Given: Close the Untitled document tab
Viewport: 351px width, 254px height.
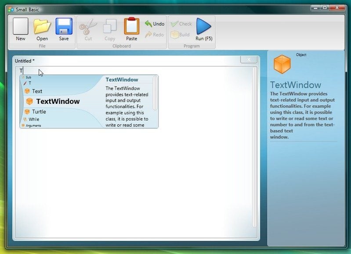Looking at the screenshot, I should click(x=249, y=60).
